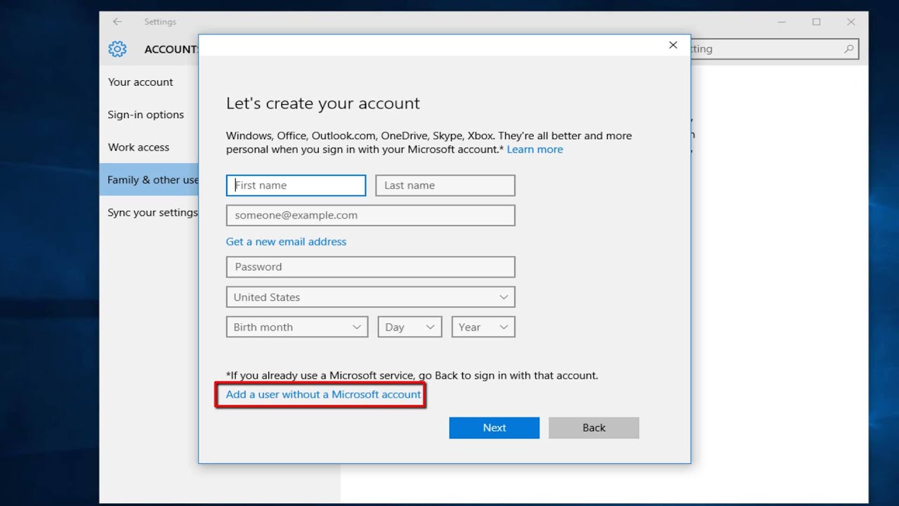
Task: Click the Let's create your account heading
Action: (x=323, y=104)
